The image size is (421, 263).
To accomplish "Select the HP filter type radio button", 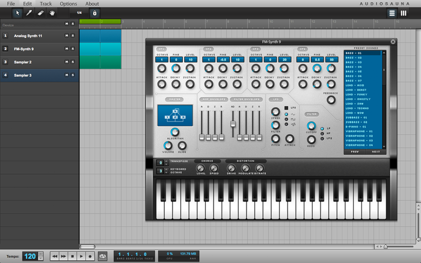I will pyautogui.click(x=323, y=133).
